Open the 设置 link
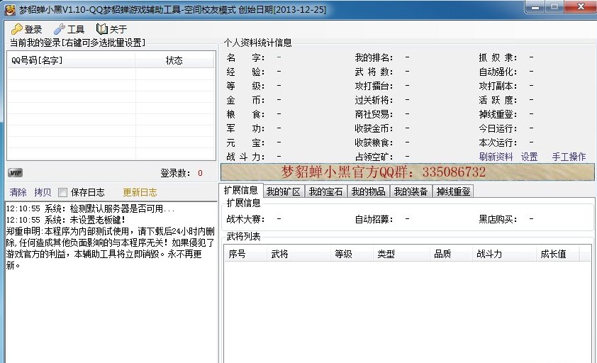The width and height of the screenshot is (597, 363). (x=529, y=157)
